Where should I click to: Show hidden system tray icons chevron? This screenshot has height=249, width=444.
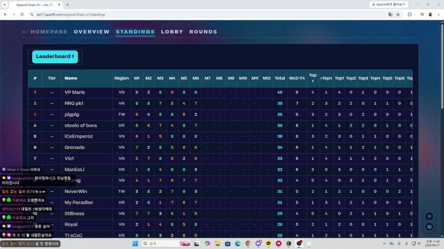[384, 243]
